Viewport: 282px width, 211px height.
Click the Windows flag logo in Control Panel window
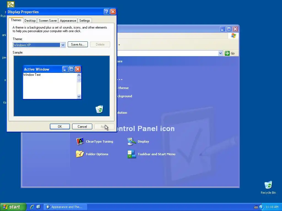(234, 36)
